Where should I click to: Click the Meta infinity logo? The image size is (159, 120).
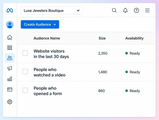(10, 10)
